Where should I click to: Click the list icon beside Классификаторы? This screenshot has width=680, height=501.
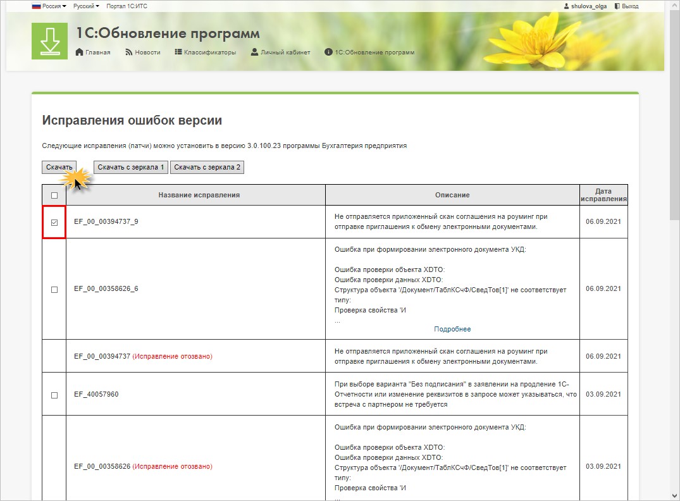click(x=178, y=52)
